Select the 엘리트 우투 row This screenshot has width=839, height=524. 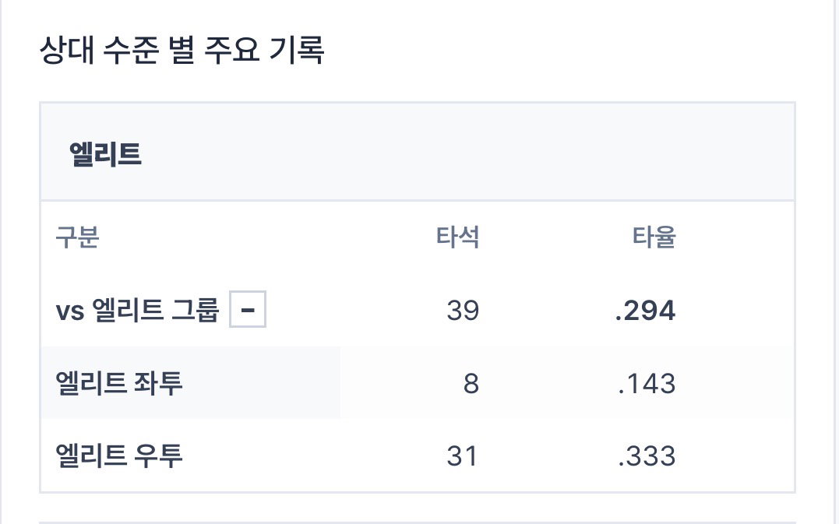click(x=418, y=455)
